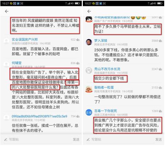Tap the back arrow in left screenshot

7,11
